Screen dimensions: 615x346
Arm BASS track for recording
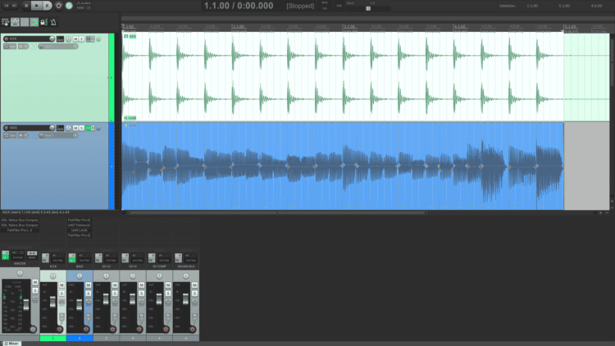pyautogui.click(x=6, y=128)
